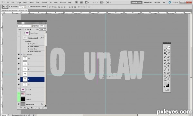Open the Window menu
The width and height of the screenshot is (193, 116).
pyautogui.click(x=63, y=2)
